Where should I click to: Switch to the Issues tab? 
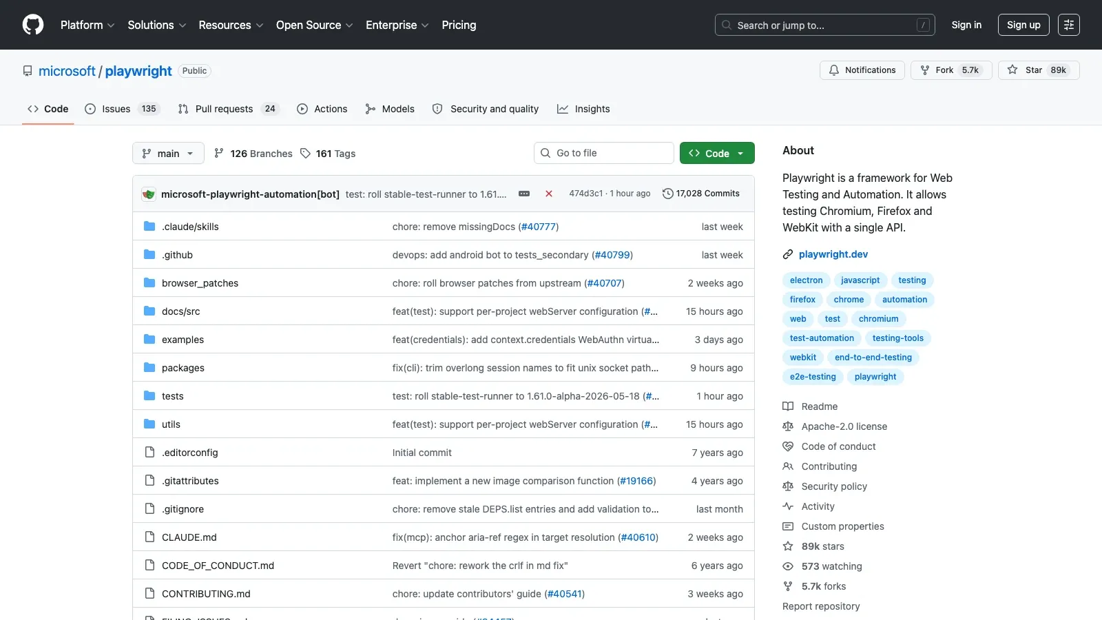[x=122, y=109]
